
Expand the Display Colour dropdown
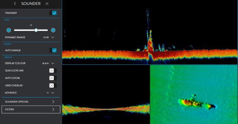coord(53,63)
